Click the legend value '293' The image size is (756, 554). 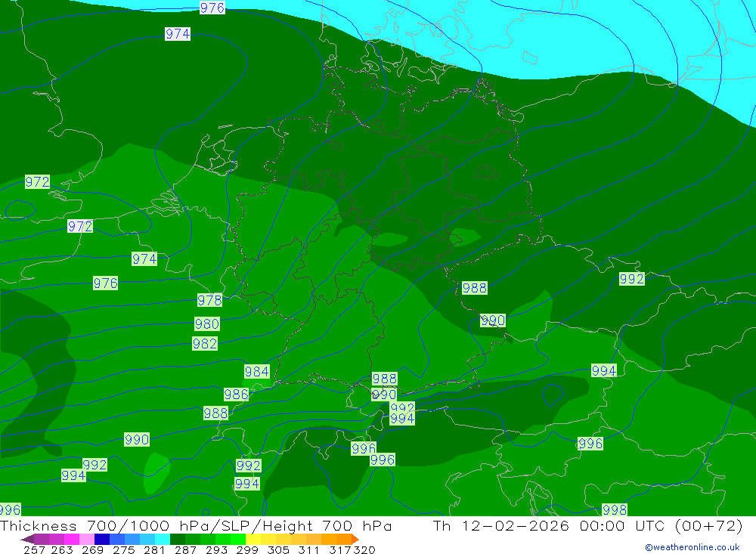point(216,550)
